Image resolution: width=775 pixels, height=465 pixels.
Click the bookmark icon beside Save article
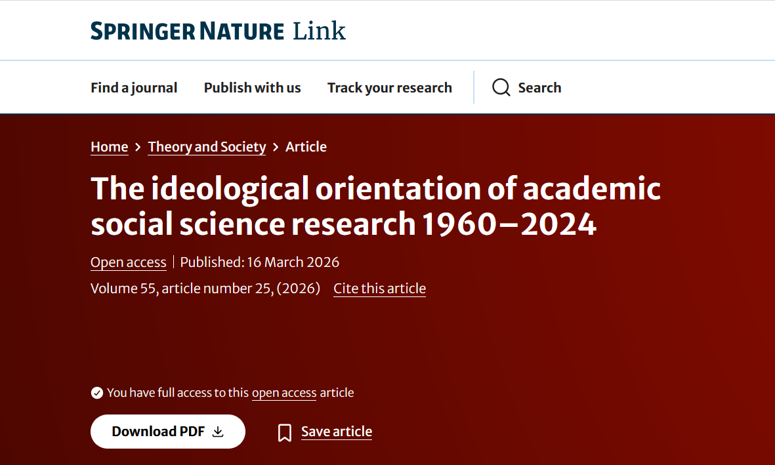click(x=285, y=432)
